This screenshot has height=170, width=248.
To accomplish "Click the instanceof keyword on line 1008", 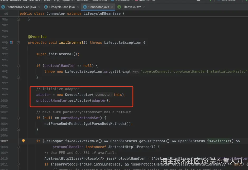I will 96,147.
